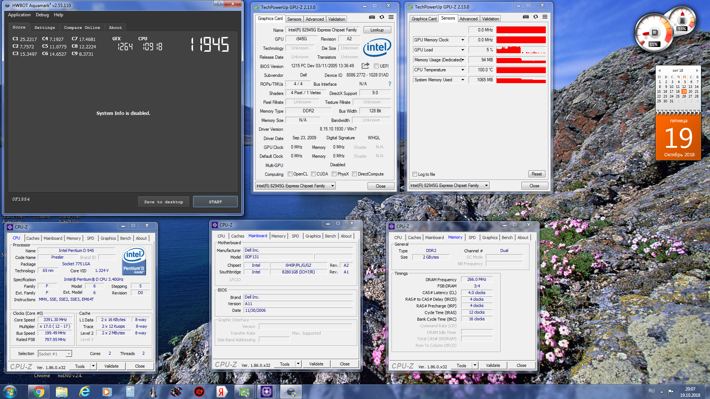Enable the Log to file checkbox
This screenshot has width=710, height=399.
[415, 174]
